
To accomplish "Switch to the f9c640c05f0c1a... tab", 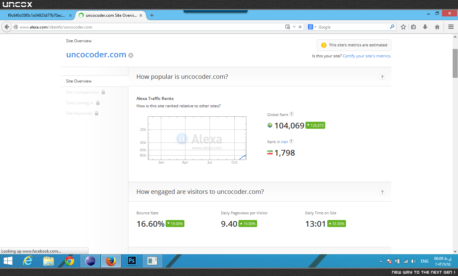I will (37, 15).
